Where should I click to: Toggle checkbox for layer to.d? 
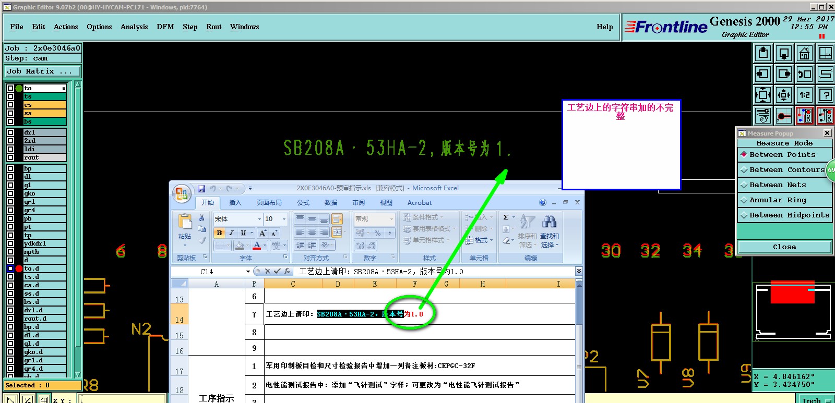pyautogui.click(x=10, y=268)
